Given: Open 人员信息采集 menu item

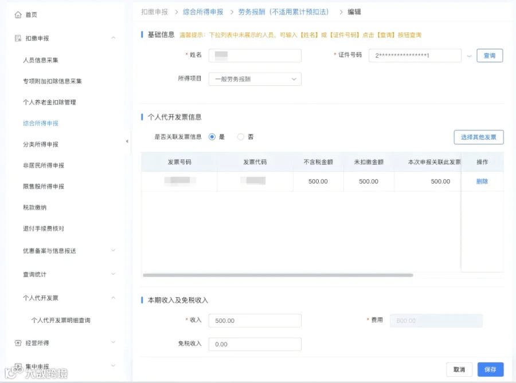Looking at the screenshot, I should point(41,60).
